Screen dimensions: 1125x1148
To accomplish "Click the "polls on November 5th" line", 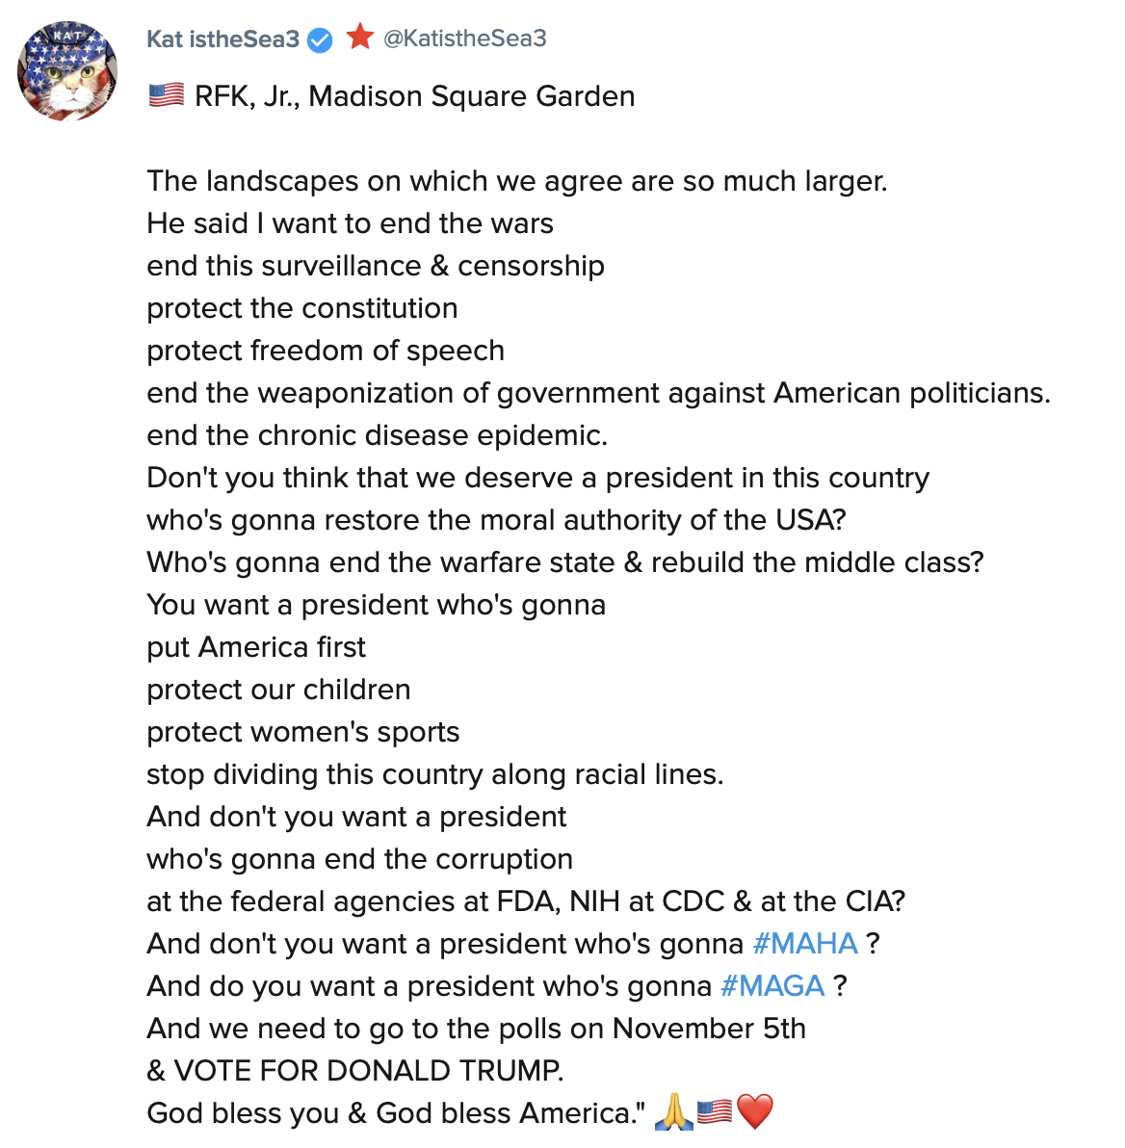I will [476, 1028].
